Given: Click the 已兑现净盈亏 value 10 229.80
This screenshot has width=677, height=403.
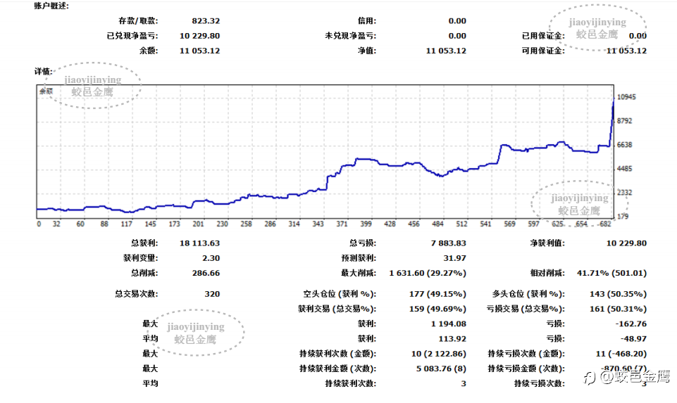Looking at the screenshot, I should click(199, 36).
